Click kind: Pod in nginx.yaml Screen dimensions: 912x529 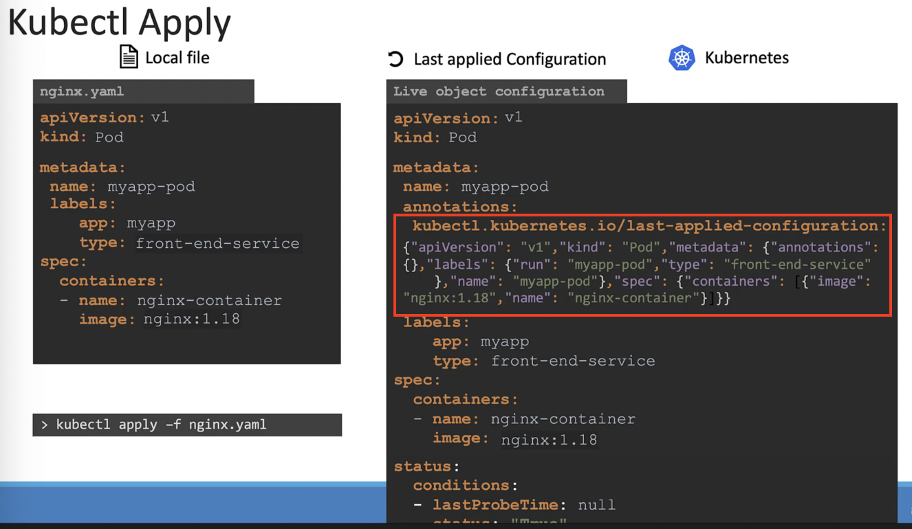point(82,137)
